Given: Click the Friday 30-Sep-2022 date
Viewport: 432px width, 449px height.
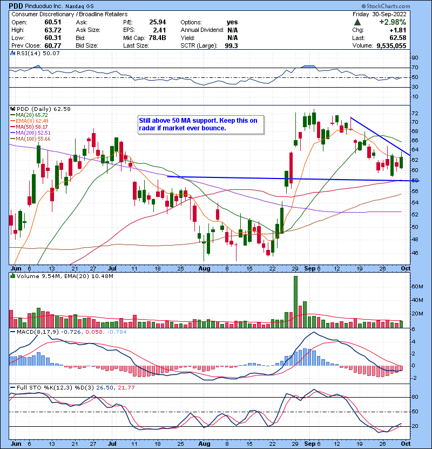Looking at the screenshot, I should tap(379, 14).
